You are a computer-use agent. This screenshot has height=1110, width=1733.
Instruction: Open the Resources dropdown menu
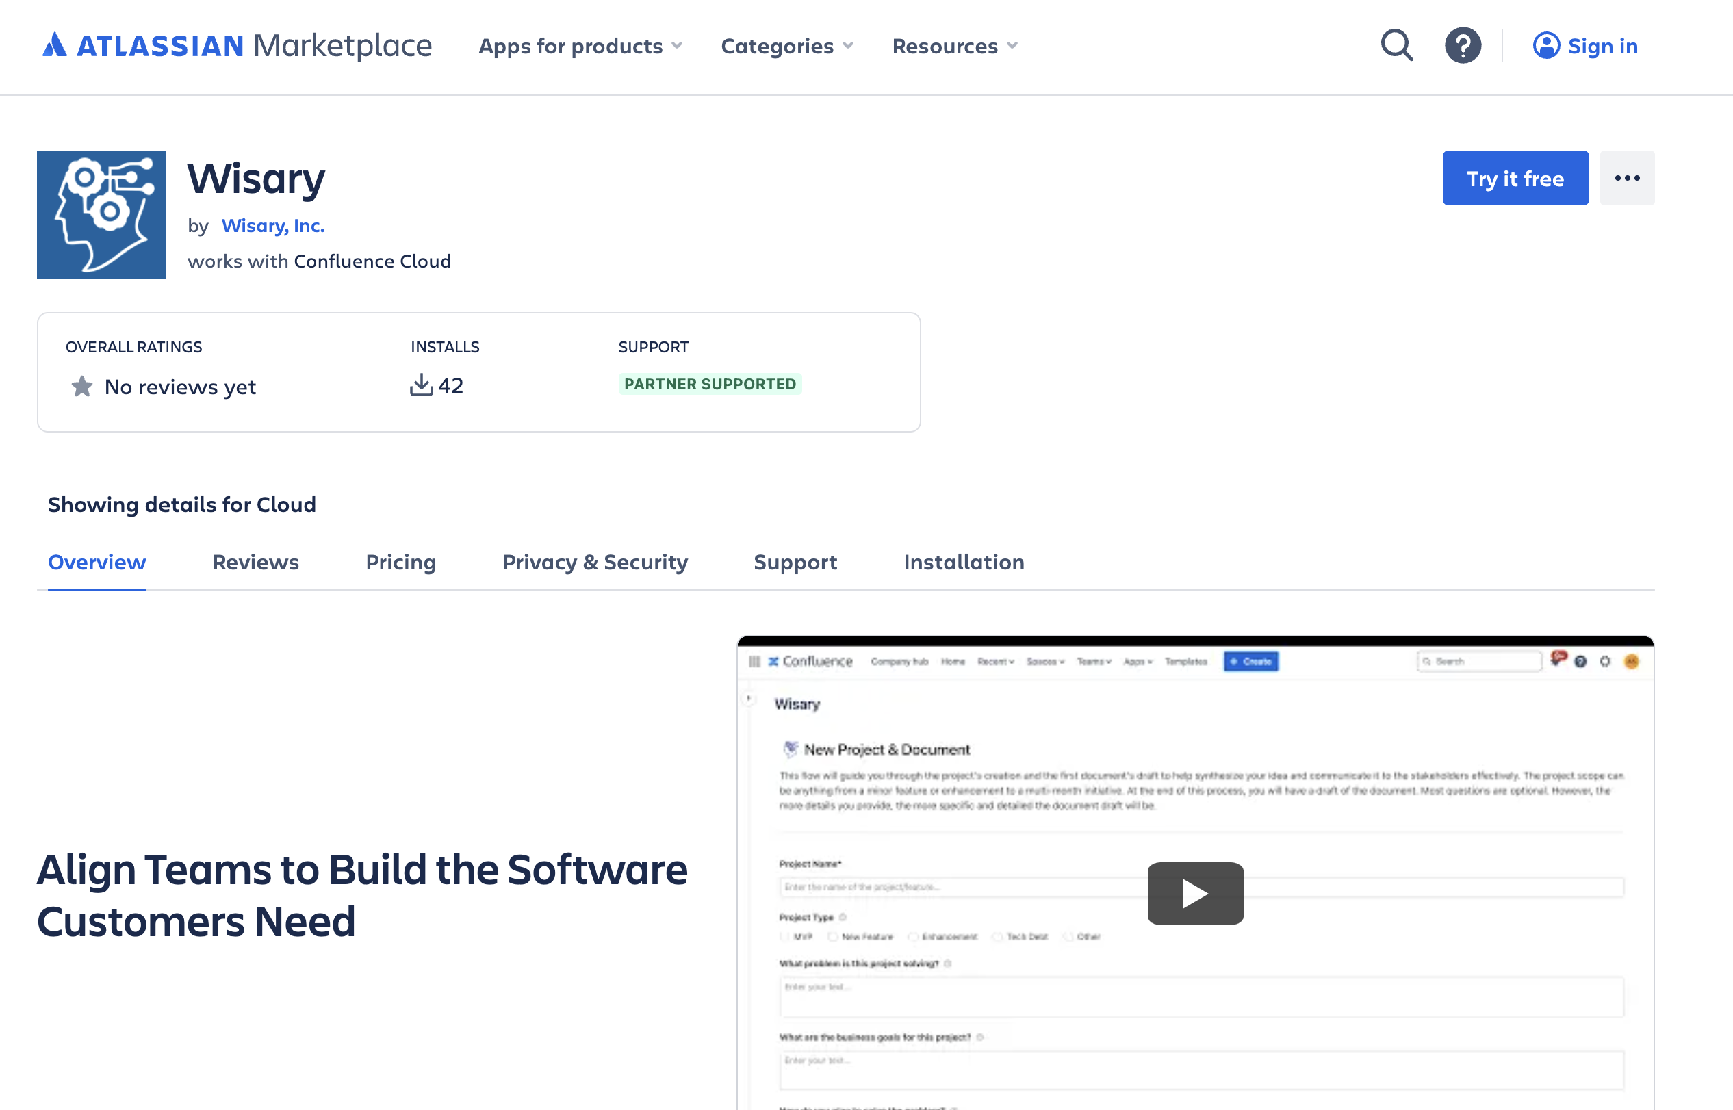954,46
